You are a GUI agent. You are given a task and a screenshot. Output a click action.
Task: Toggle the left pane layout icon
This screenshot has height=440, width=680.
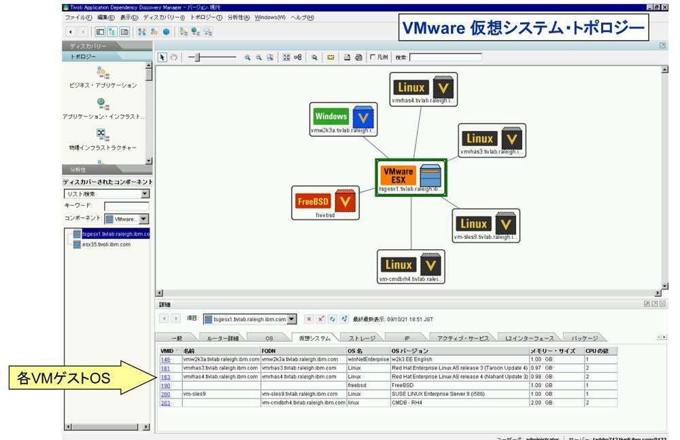pyautogui.click(x=100, y=32)
